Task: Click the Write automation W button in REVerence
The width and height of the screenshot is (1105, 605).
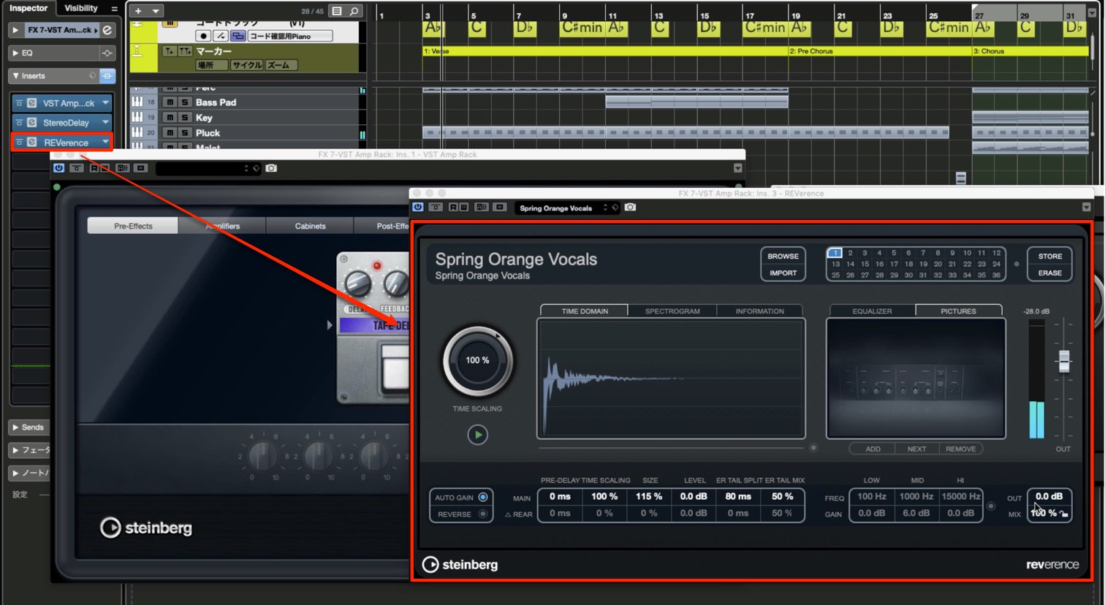Action: (463, 208)
